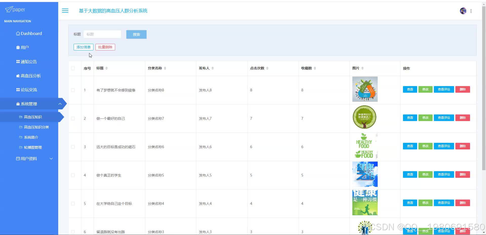Click 查看 for row 3
The height and width of the screenshot is (235, 486).
[x=410, y=146]
